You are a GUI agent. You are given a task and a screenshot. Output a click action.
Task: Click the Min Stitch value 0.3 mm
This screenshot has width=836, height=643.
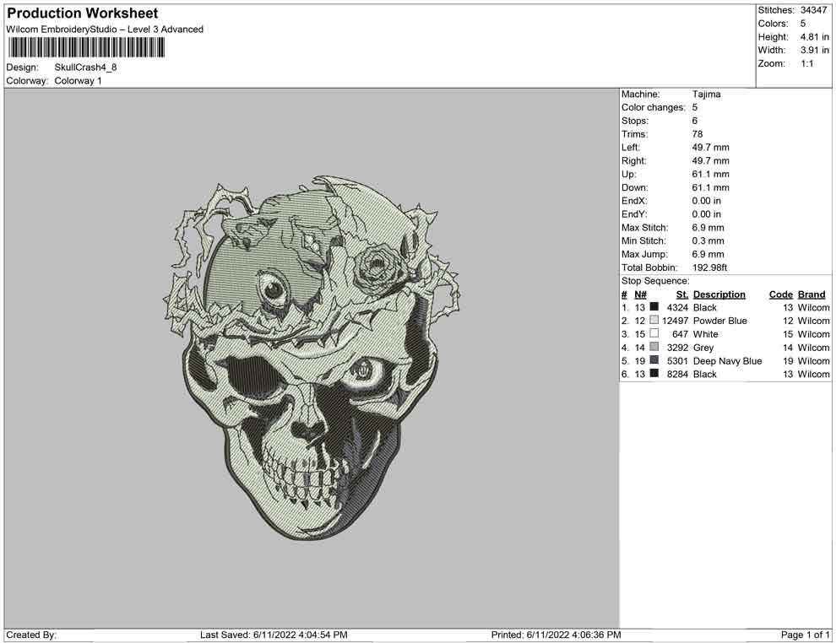(708, 240)
